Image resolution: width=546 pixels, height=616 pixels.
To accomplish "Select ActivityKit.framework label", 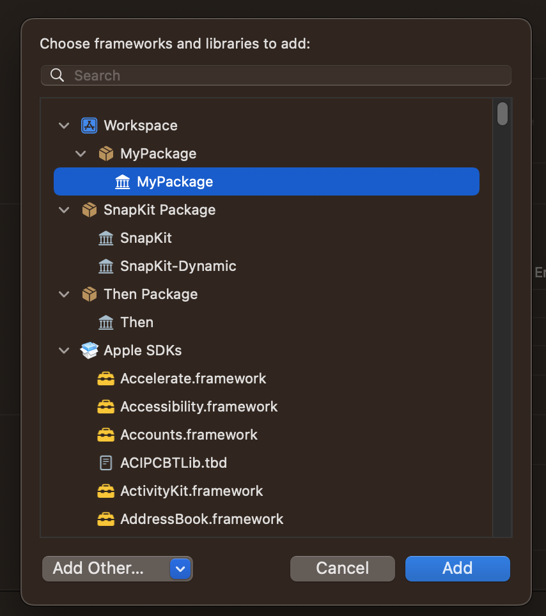I will click(x=191, y=491).
